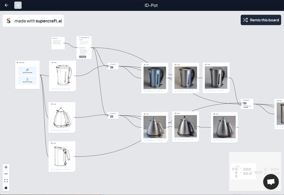Click the fit view icon
This screenshot has width=284, height=195.
coord(6,181)
